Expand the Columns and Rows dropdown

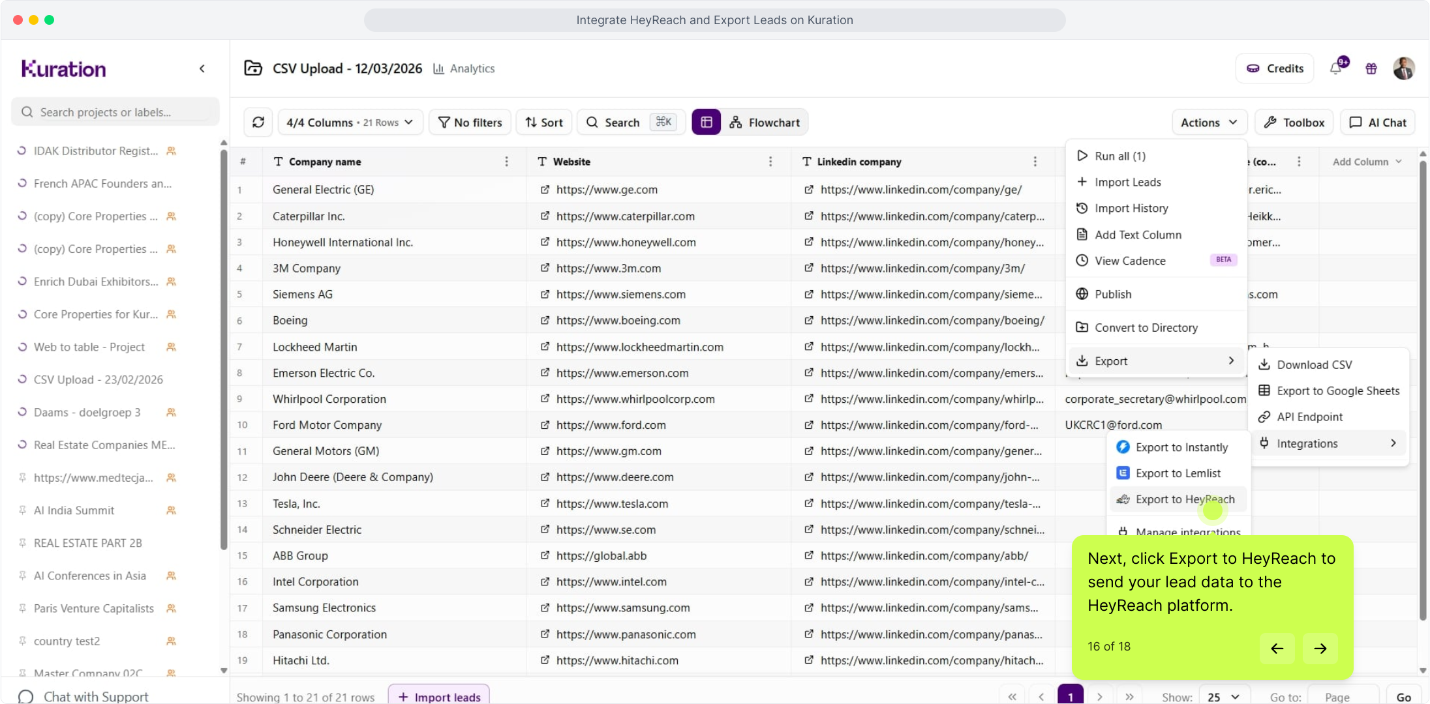pyautogui.click(x=350, y=122)
